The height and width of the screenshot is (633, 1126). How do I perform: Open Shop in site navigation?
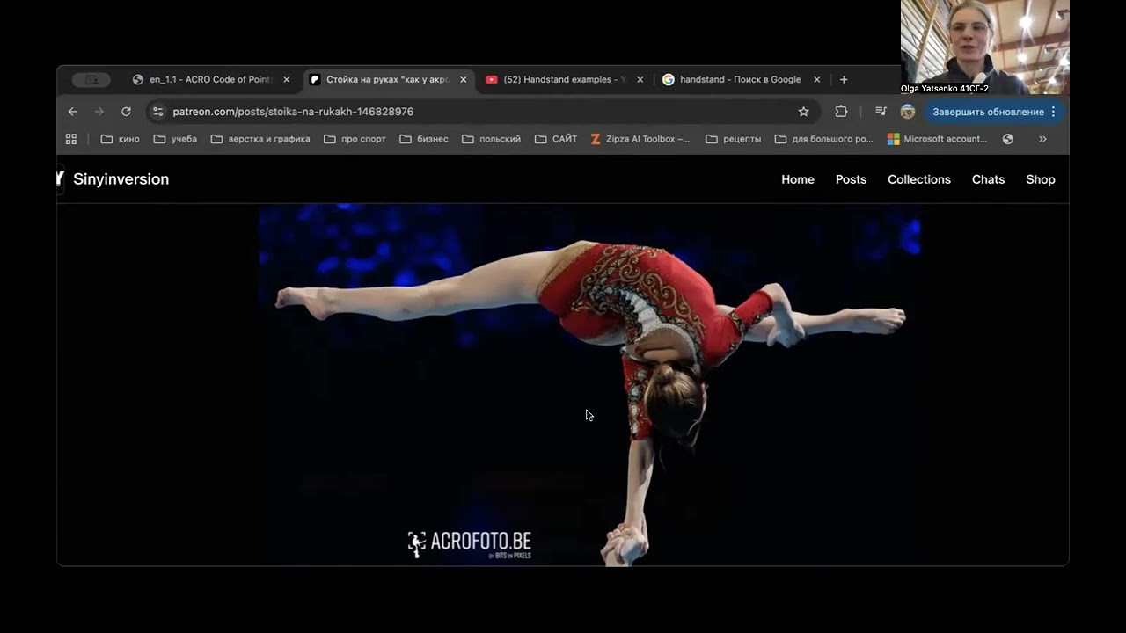[x=1041, y=179]
